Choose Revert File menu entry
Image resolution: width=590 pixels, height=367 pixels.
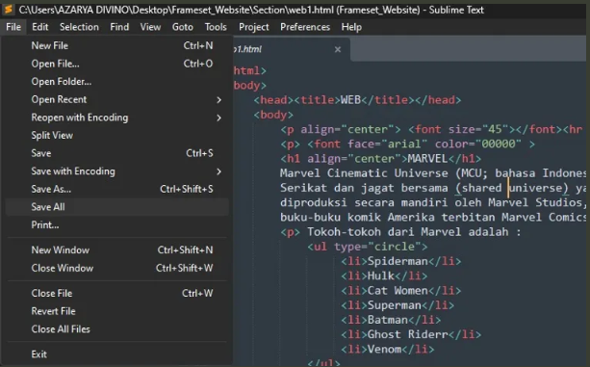(117, 311)
